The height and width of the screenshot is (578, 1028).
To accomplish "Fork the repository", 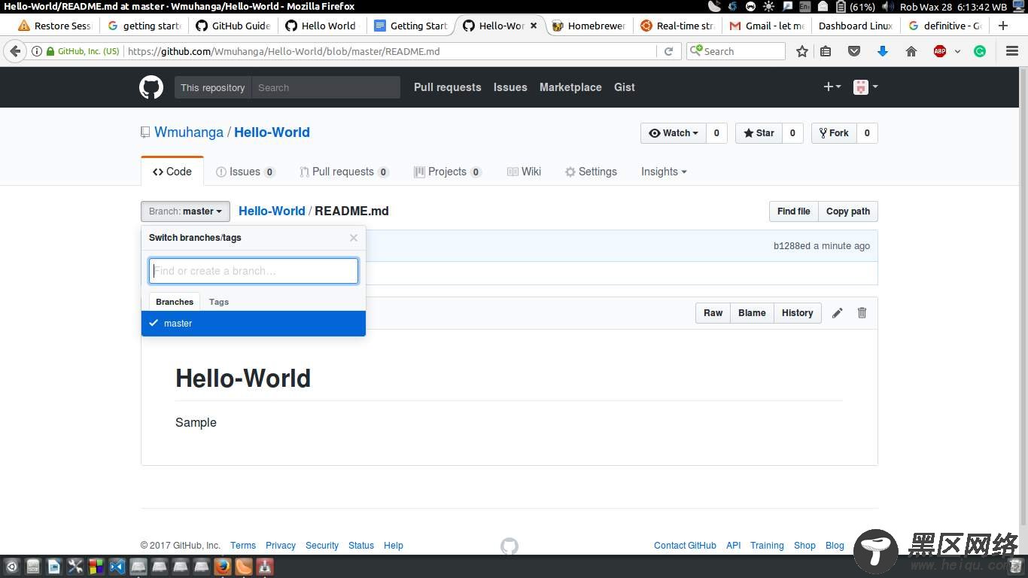I will point(834,133).
